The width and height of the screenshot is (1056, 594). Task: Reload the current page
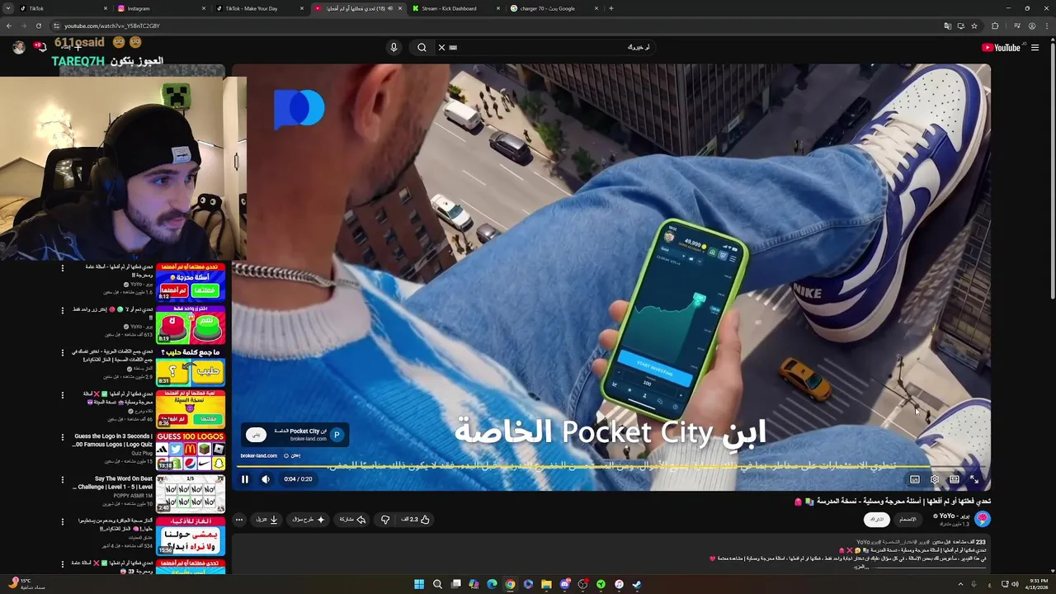pos(38,26)
